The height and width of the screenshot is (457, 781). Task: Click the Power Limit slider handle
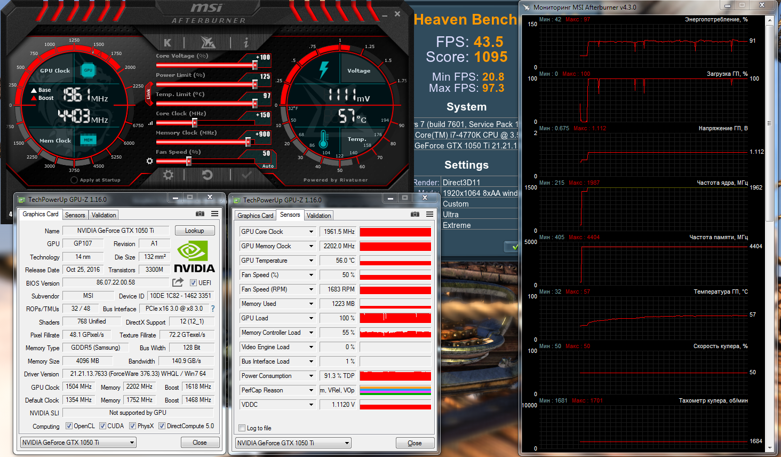255,84
